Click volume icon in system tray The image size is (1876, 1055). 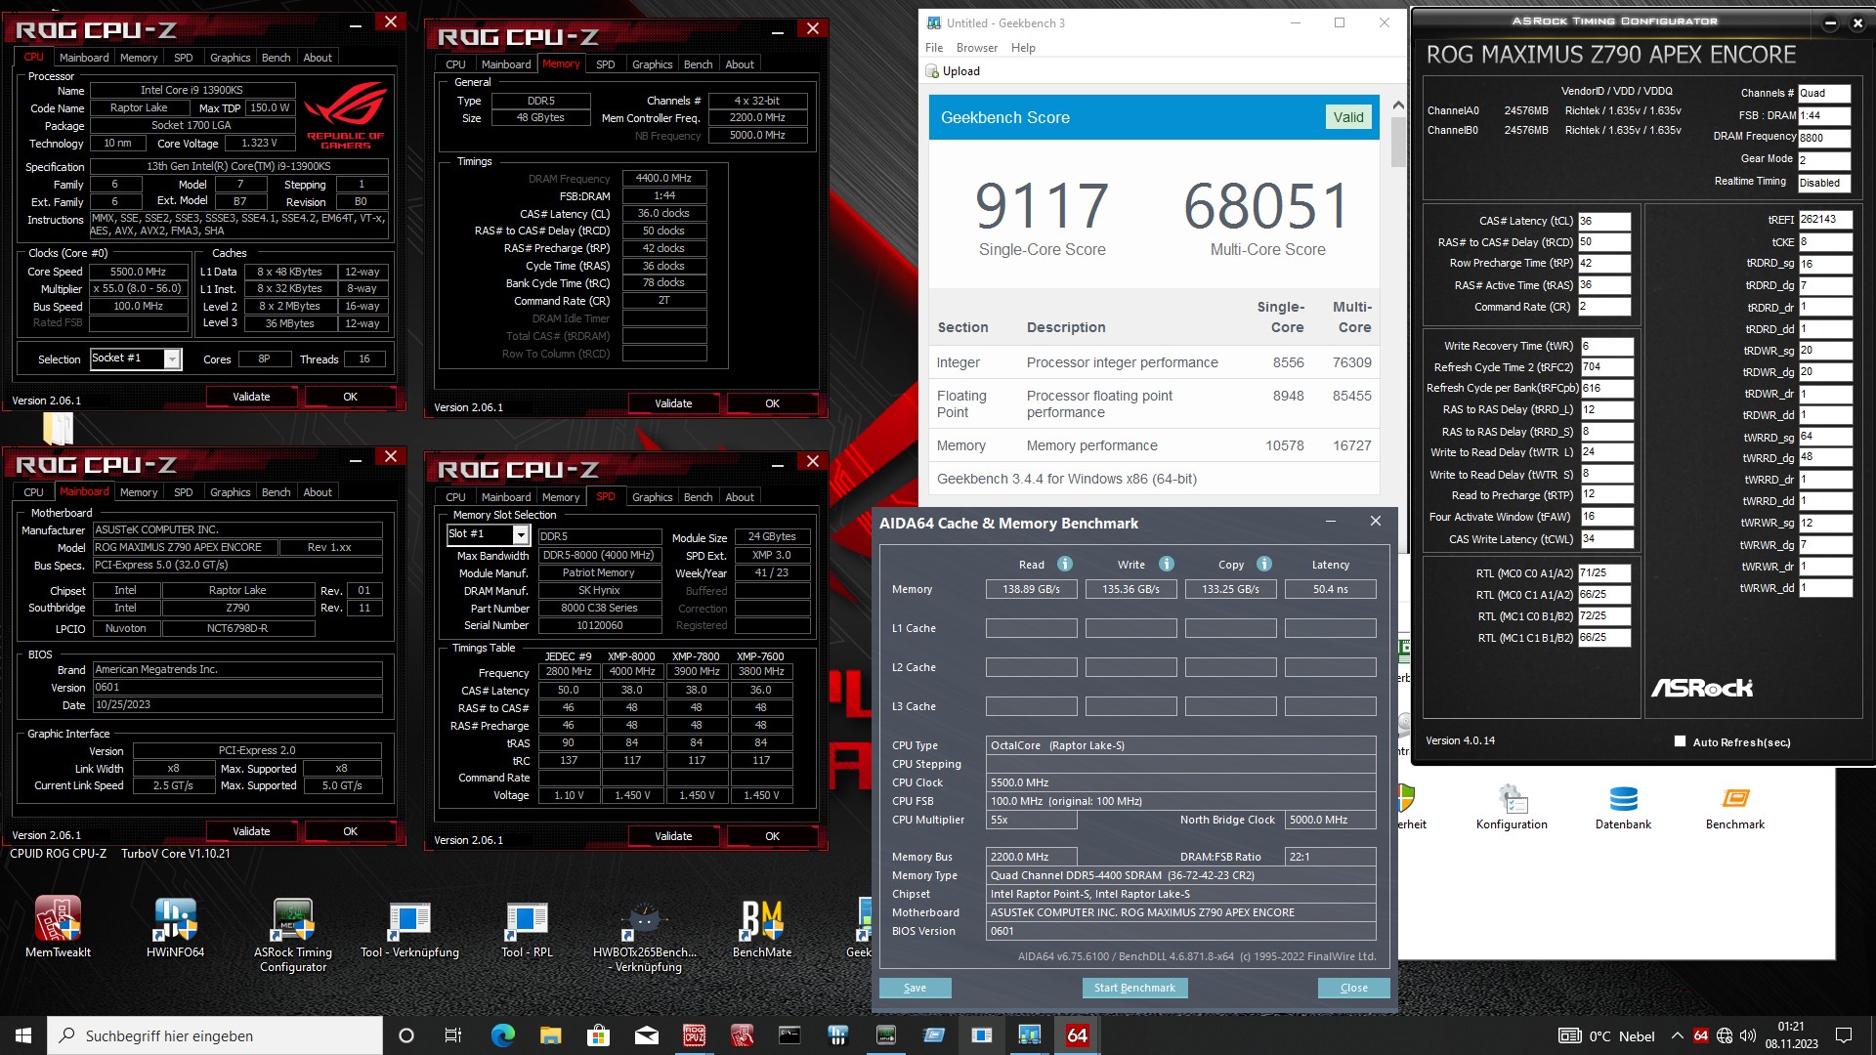[x=1748, y=1035]
